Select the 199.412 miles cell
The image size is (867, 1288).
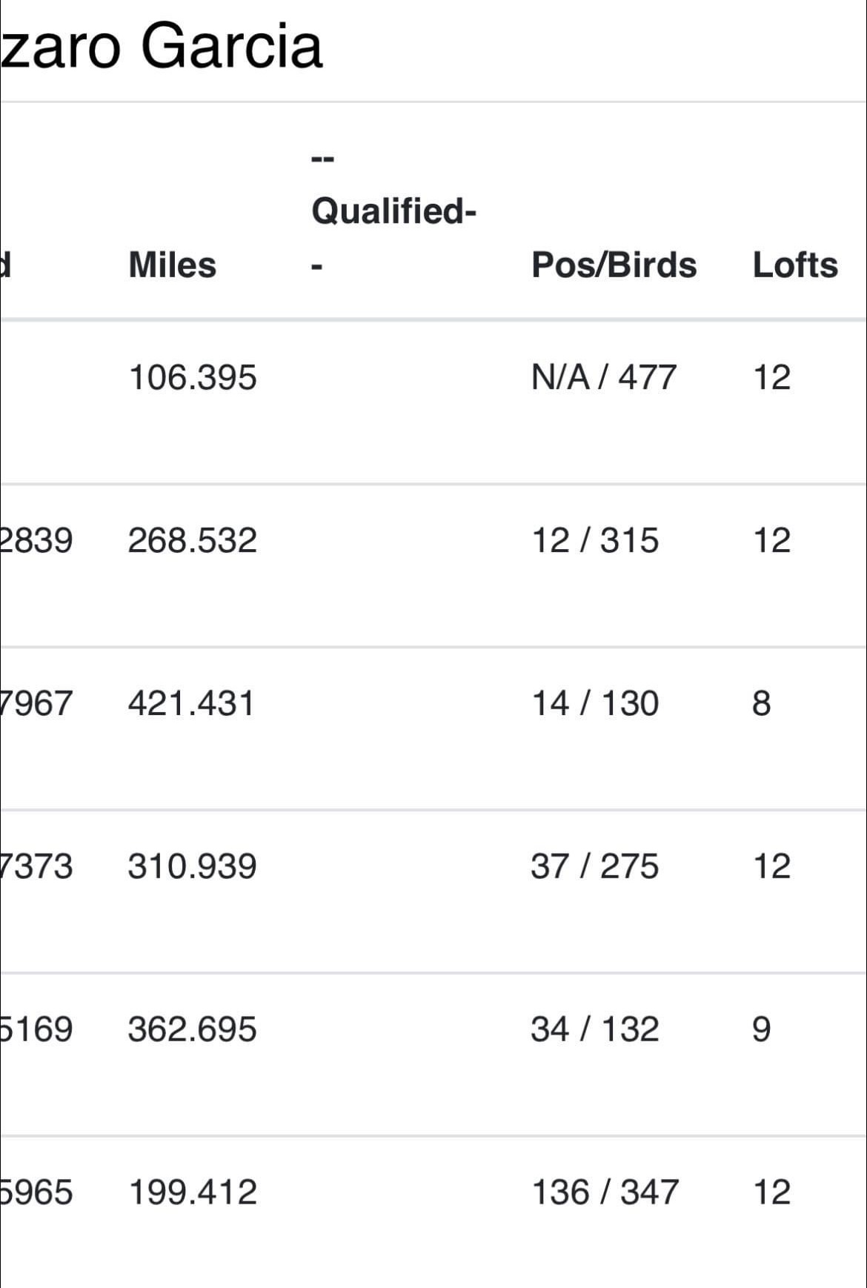tap(193, 1192)
